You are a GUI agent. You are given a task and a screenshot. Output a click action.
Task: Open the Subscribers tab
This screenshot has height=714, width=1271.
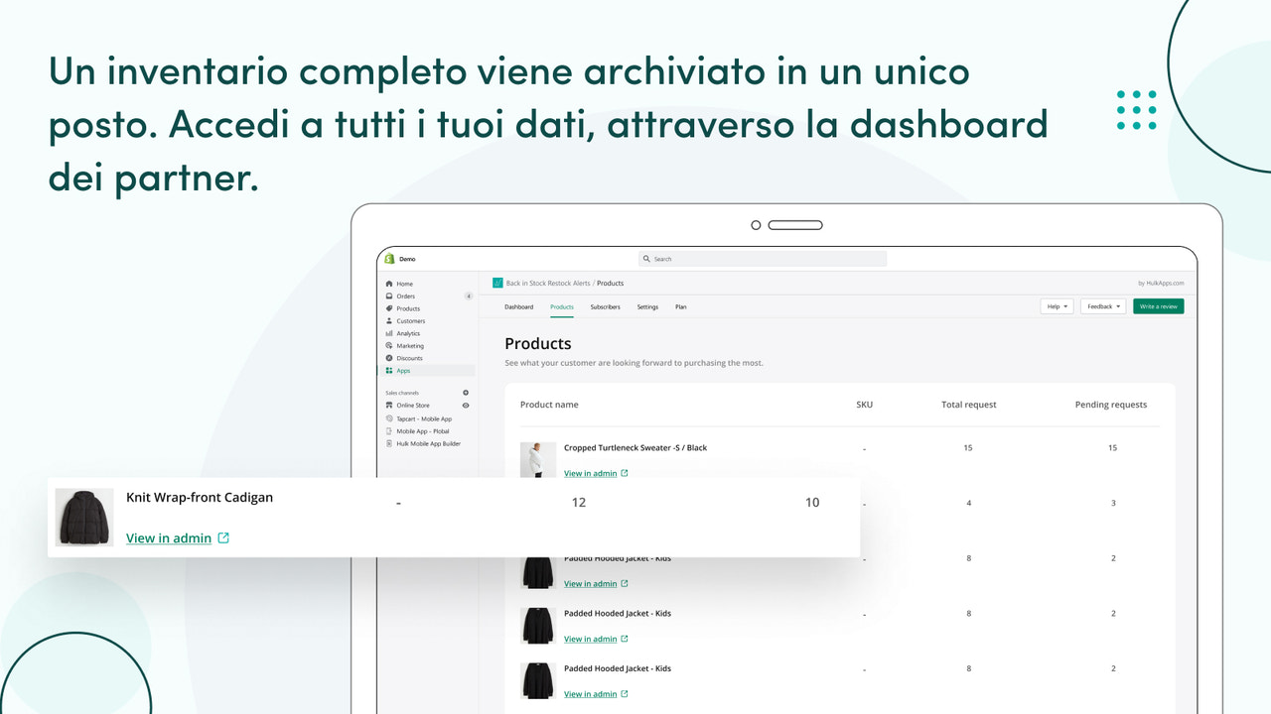click(605, 307)
